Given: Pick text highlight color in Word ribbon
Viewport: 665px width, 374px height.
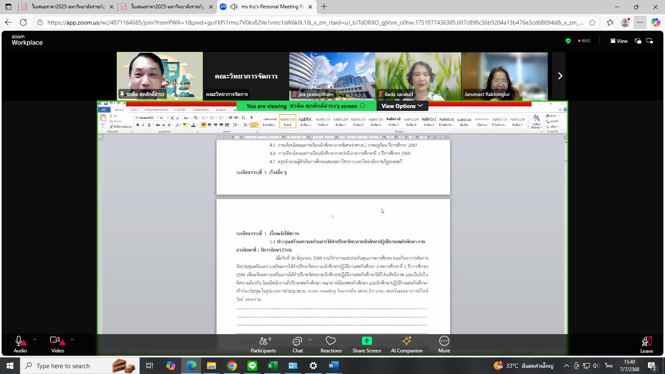Looking at the screenshot, I should [185, 125].
